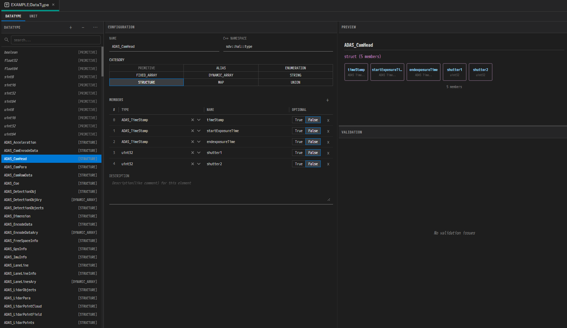The image size is (567, 328).
Task: Select the timeStamp preview card
Action: 356,72
